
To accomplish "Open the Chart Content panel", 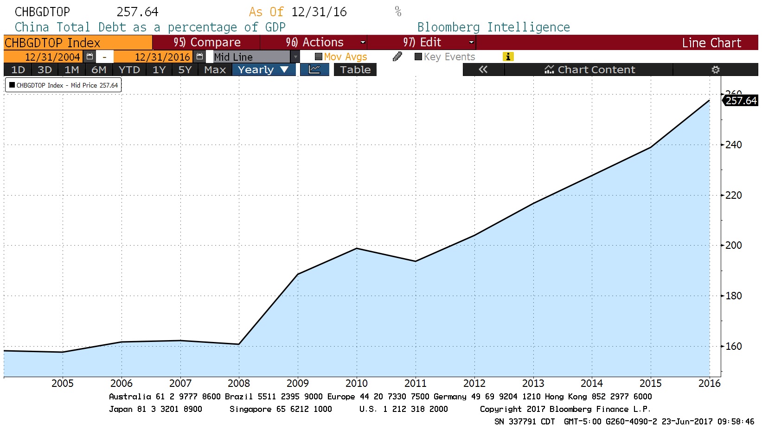I will (x=589, y=70).
